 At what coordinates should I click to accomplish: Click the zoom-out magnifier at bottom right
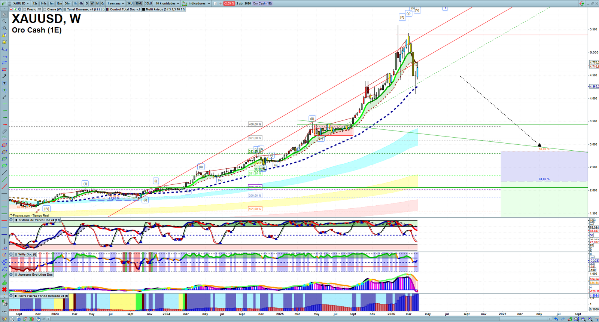(x=584, y=319)
